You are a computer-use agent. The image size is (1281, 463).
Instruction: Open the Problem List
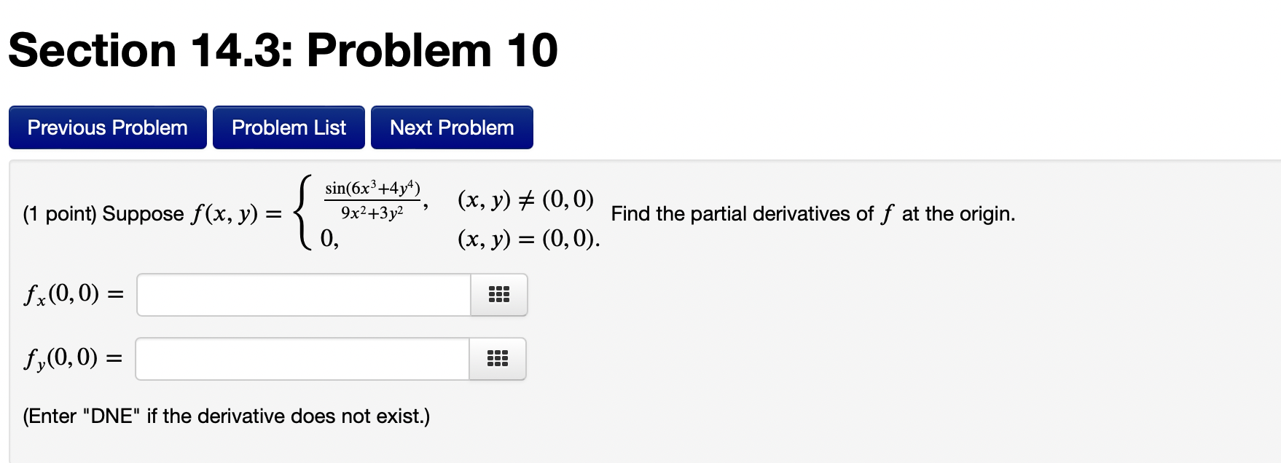click(x=289, y=127)
